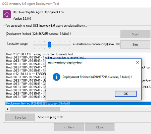The width and height of the screenshot is (151, 134).
Task: Select log line 'Host <192.168.1.11> *** ERROR'
Action: (x=26, y=74)
